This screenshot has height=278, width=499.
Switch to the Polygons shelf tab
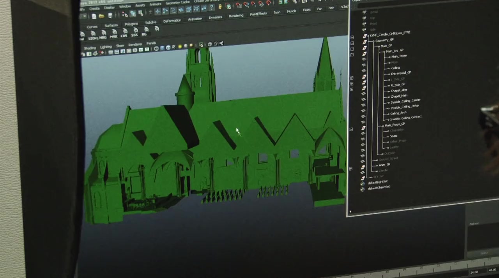[x=131, y=24]
